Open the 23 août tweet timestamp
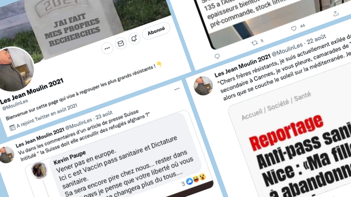The image size is (351, 197). point(104,116)
